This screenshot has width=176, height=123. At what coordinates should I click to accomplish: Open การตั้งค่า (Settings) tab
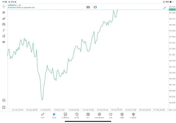click(x=133, y=115)
